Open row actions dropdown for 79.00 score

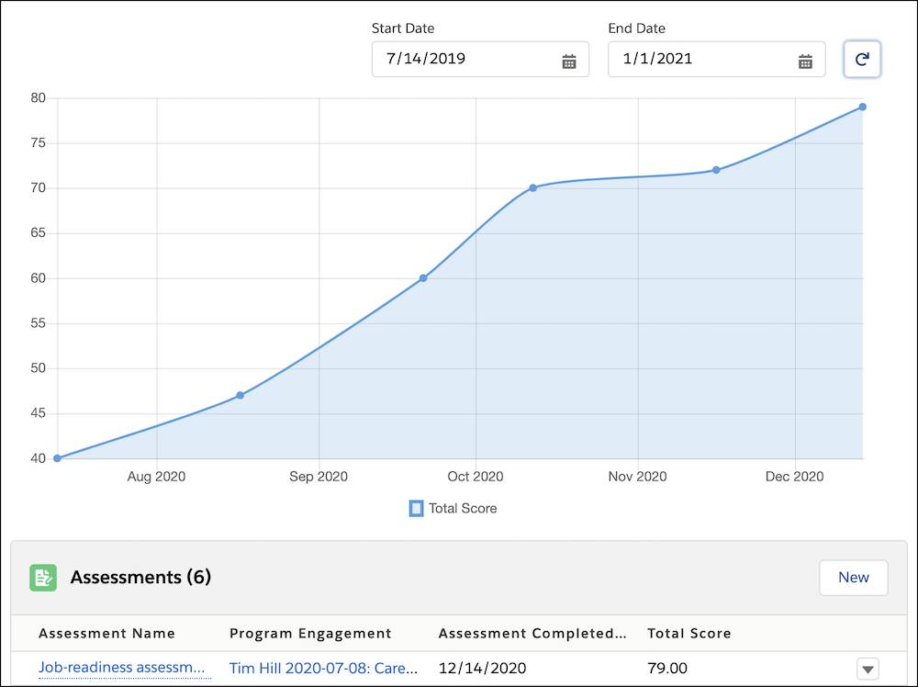pos(868,669)
